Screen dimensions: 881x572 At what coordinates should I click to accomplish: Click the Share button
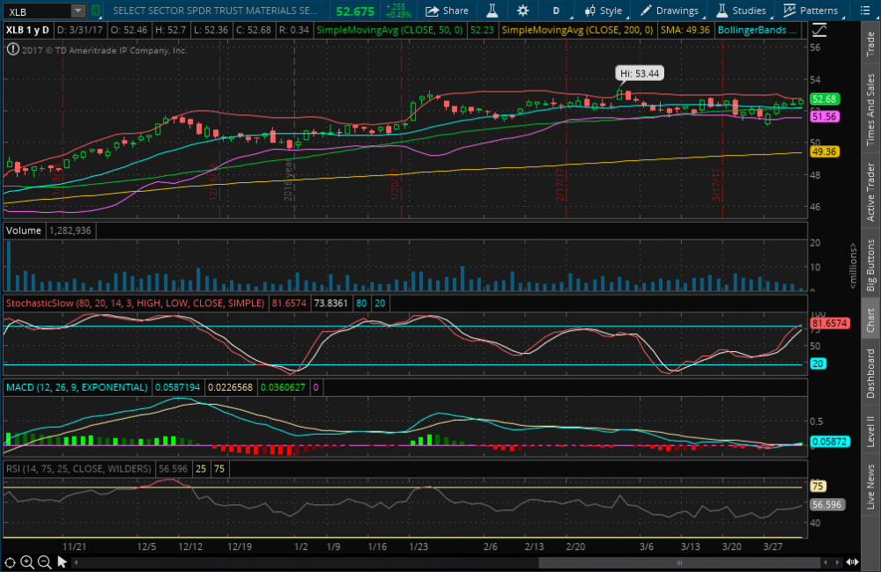click(x=448, y=11)
